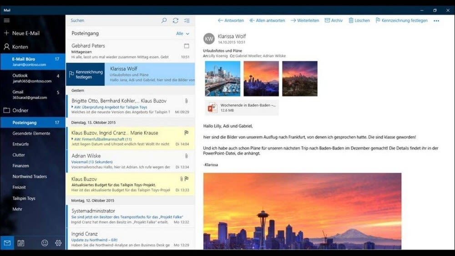Expand the Alle filter dropdown

pyautogui.click(x=182, y=34)
